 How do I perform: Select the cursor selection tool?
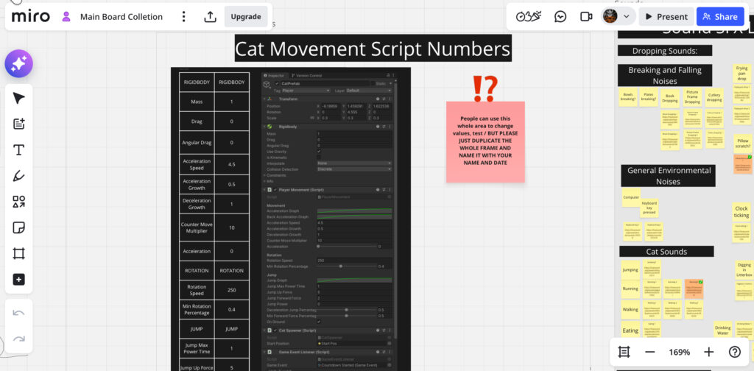point(19,99)
